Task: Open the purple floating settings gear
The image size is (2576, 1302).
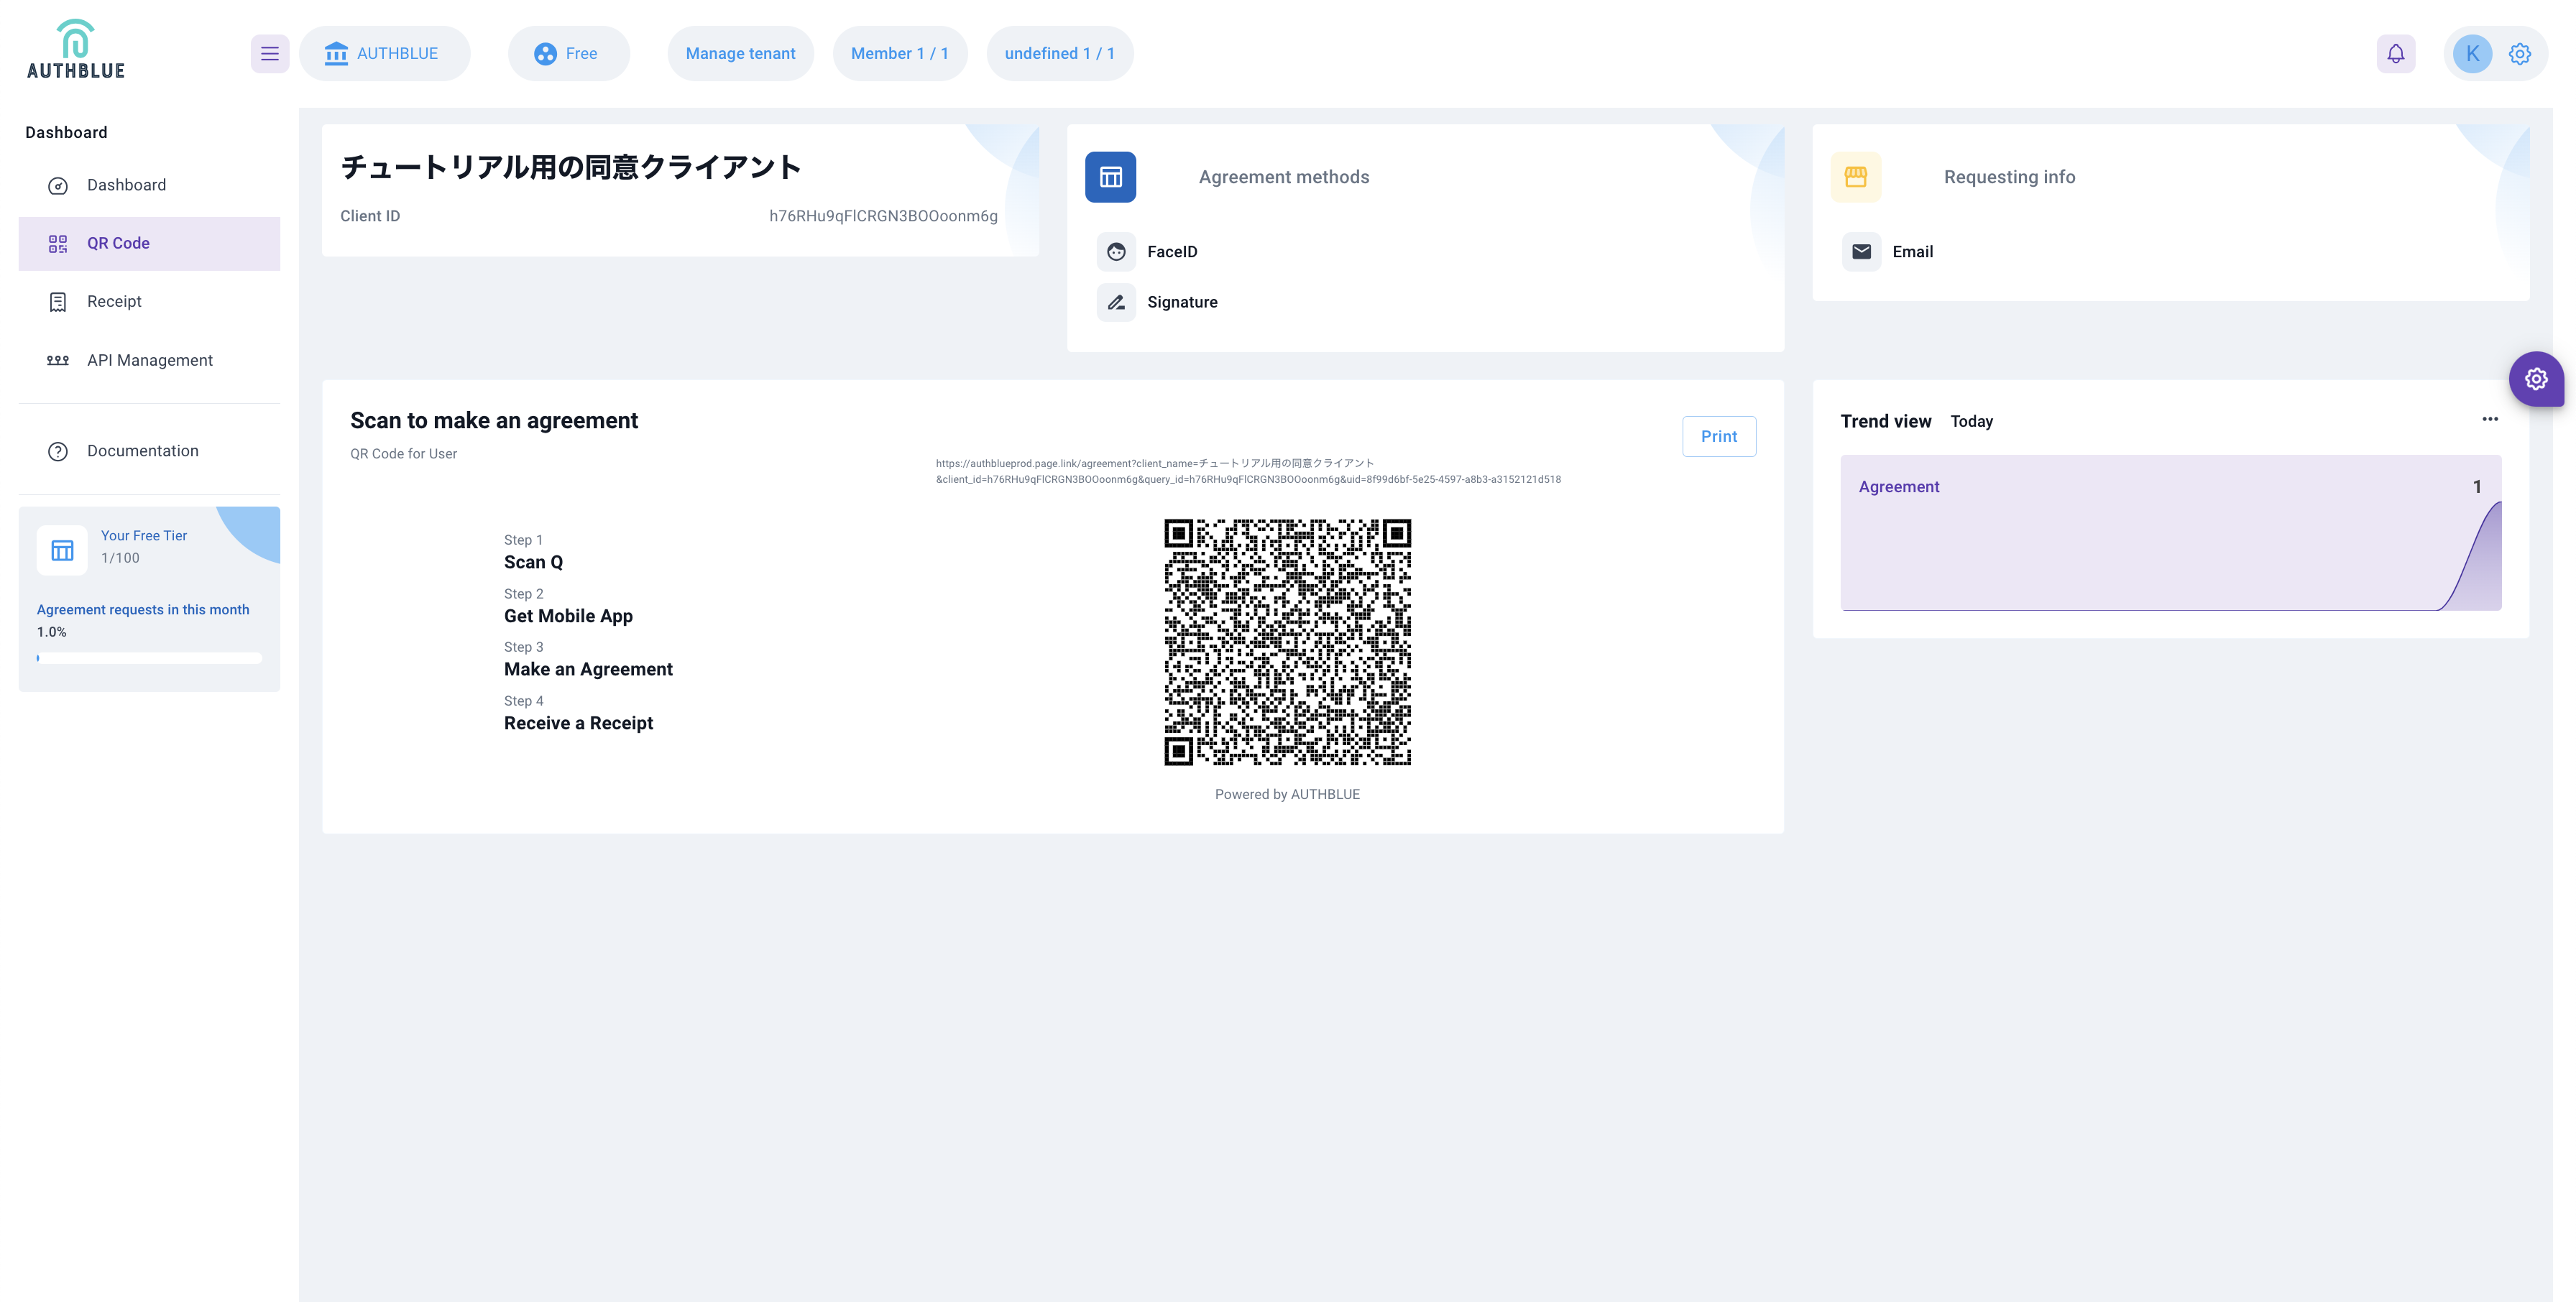Action: pyautogui.click(x=2536, y=379)
